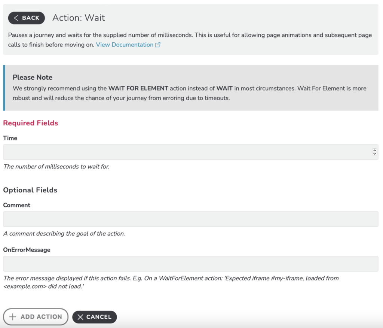Click the X icon on CANCEL button

[80, 317]
